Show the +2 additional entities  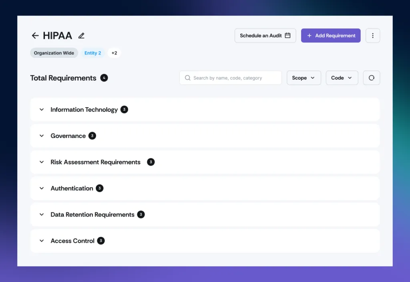coord(114,53)
